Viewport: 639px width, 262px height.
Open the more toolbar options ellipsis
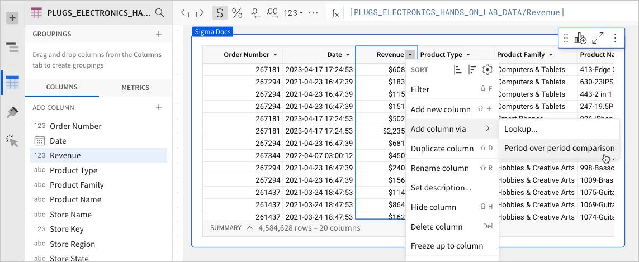313,13
